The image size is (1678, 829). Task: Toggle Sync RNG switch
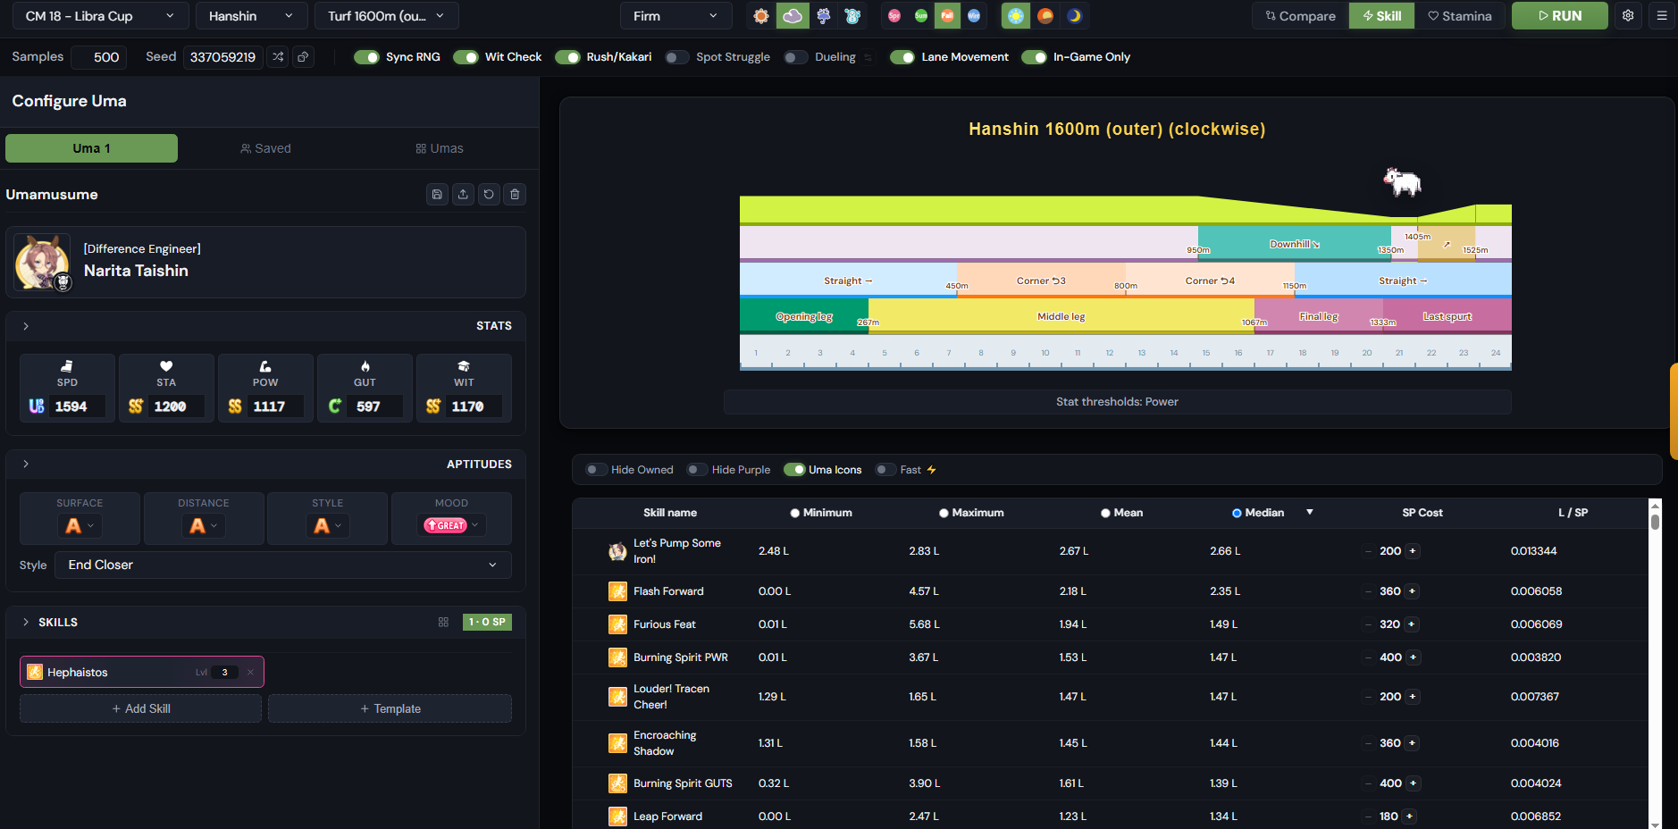(x=366, y=57)
